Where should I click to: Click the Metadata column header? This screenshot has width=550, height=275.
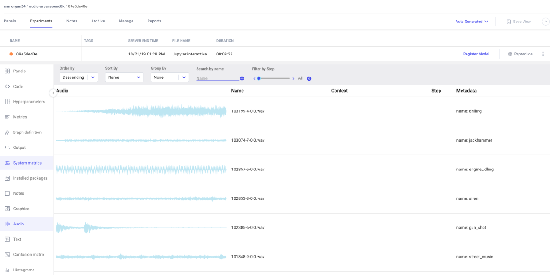(467, 91)
